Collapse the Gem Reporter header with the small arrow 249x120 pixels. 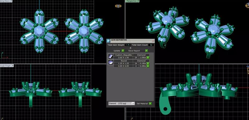130,48
